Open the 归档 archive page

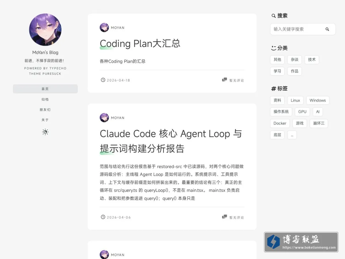coord(45,99)
